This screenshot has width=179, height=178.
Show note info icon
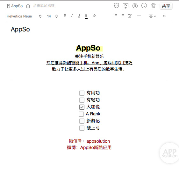pos(144,6)
